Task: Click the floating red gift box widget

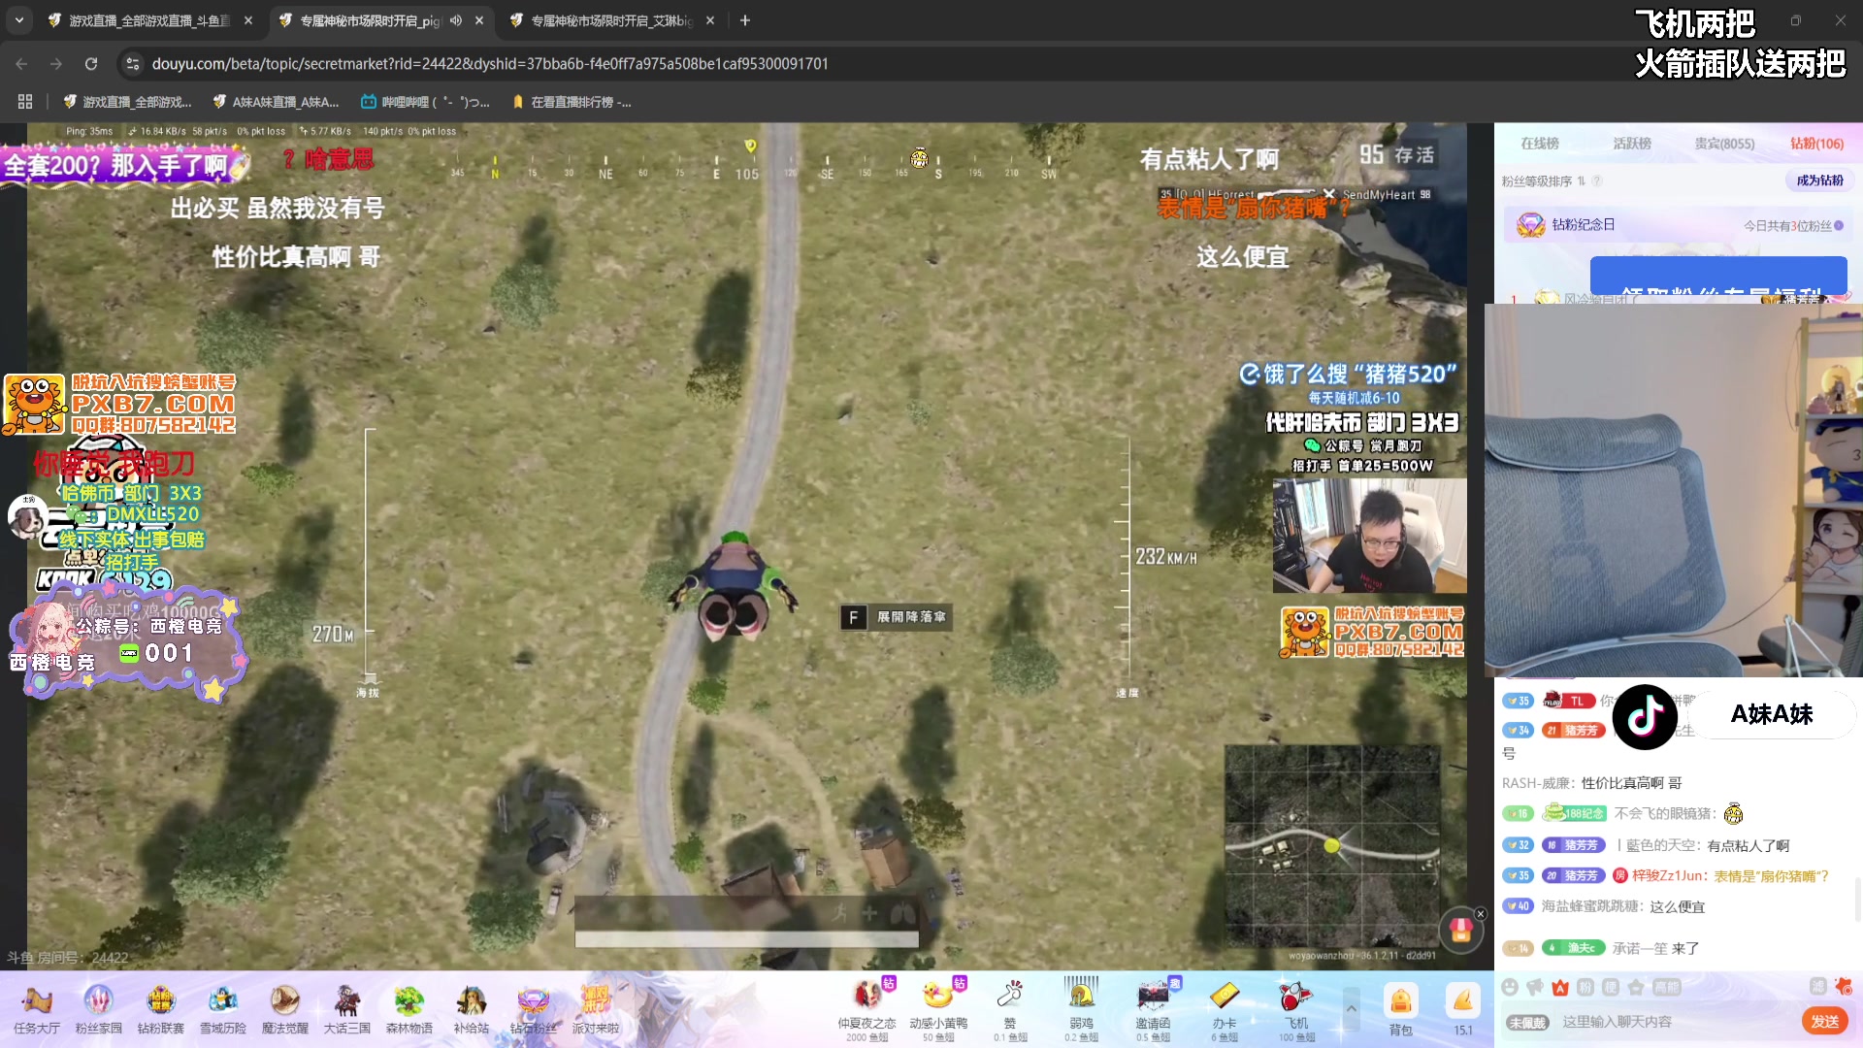Action: pyautogui.click(x=1461, y=931)
